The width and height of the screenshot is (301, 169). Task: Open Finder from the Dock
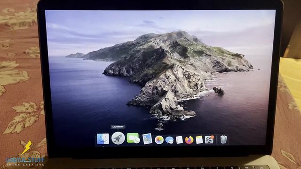[103, 139]
